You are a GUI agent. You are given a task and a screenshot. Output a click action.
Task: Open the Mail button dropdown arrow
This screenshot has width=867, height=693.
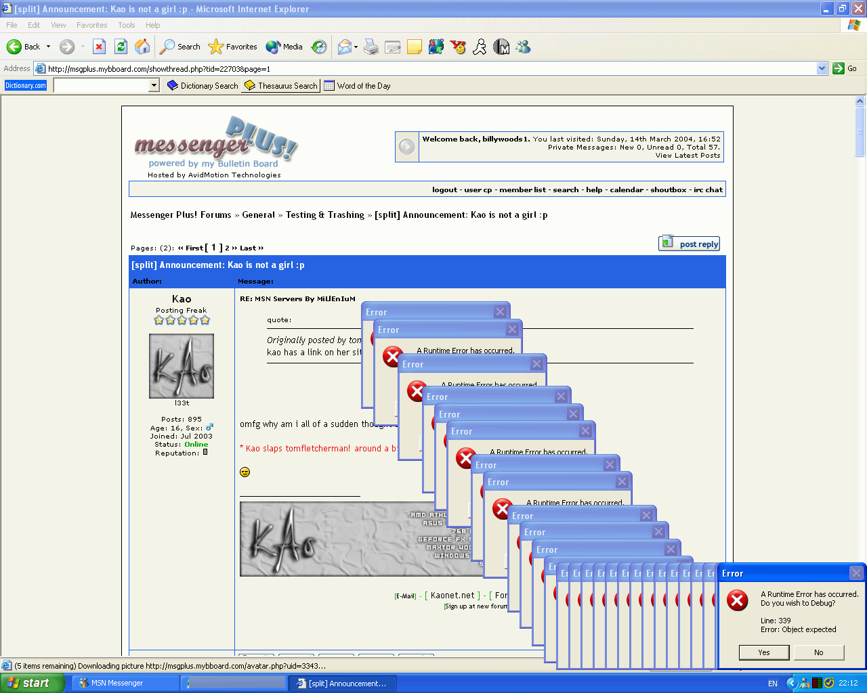click(356, 47)
